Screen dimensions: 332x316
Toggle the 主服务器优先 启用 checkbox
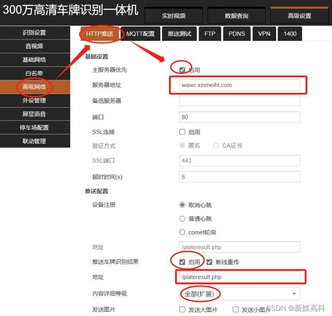click(x=182, y=70)
